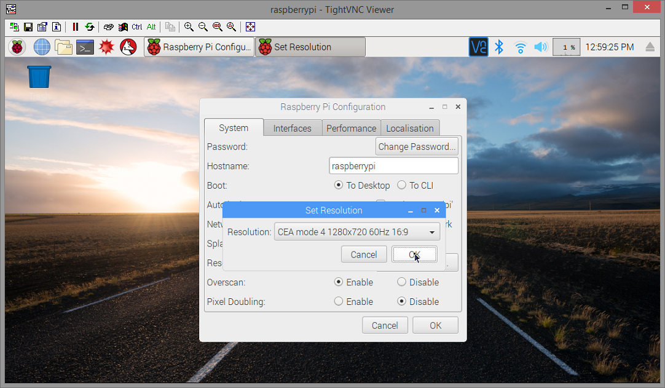Image resolution: width=665 pixels, height=388 pixels.
Task: Select Pixel Doubling Enable radio button
Action: [339, 301]
